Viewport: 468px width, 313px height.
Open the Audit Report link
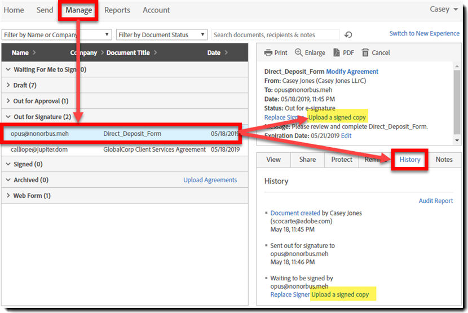pyautogui.click(x=436, y=201)
